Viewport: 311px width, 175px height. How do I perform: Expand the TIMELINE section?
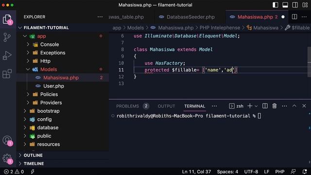point(63,164)
